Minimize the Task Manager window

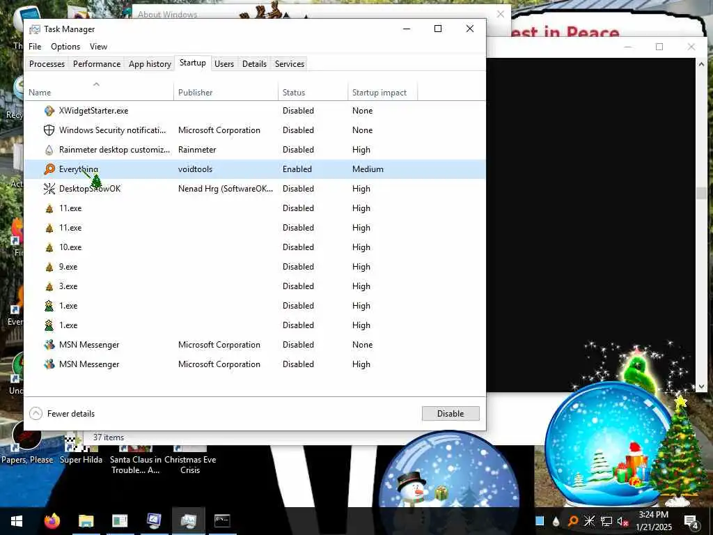(x=407, y=29)
